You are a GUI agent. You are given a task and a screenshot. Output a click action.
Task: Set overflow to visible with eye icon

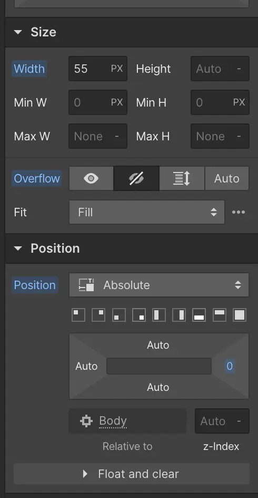91,178
